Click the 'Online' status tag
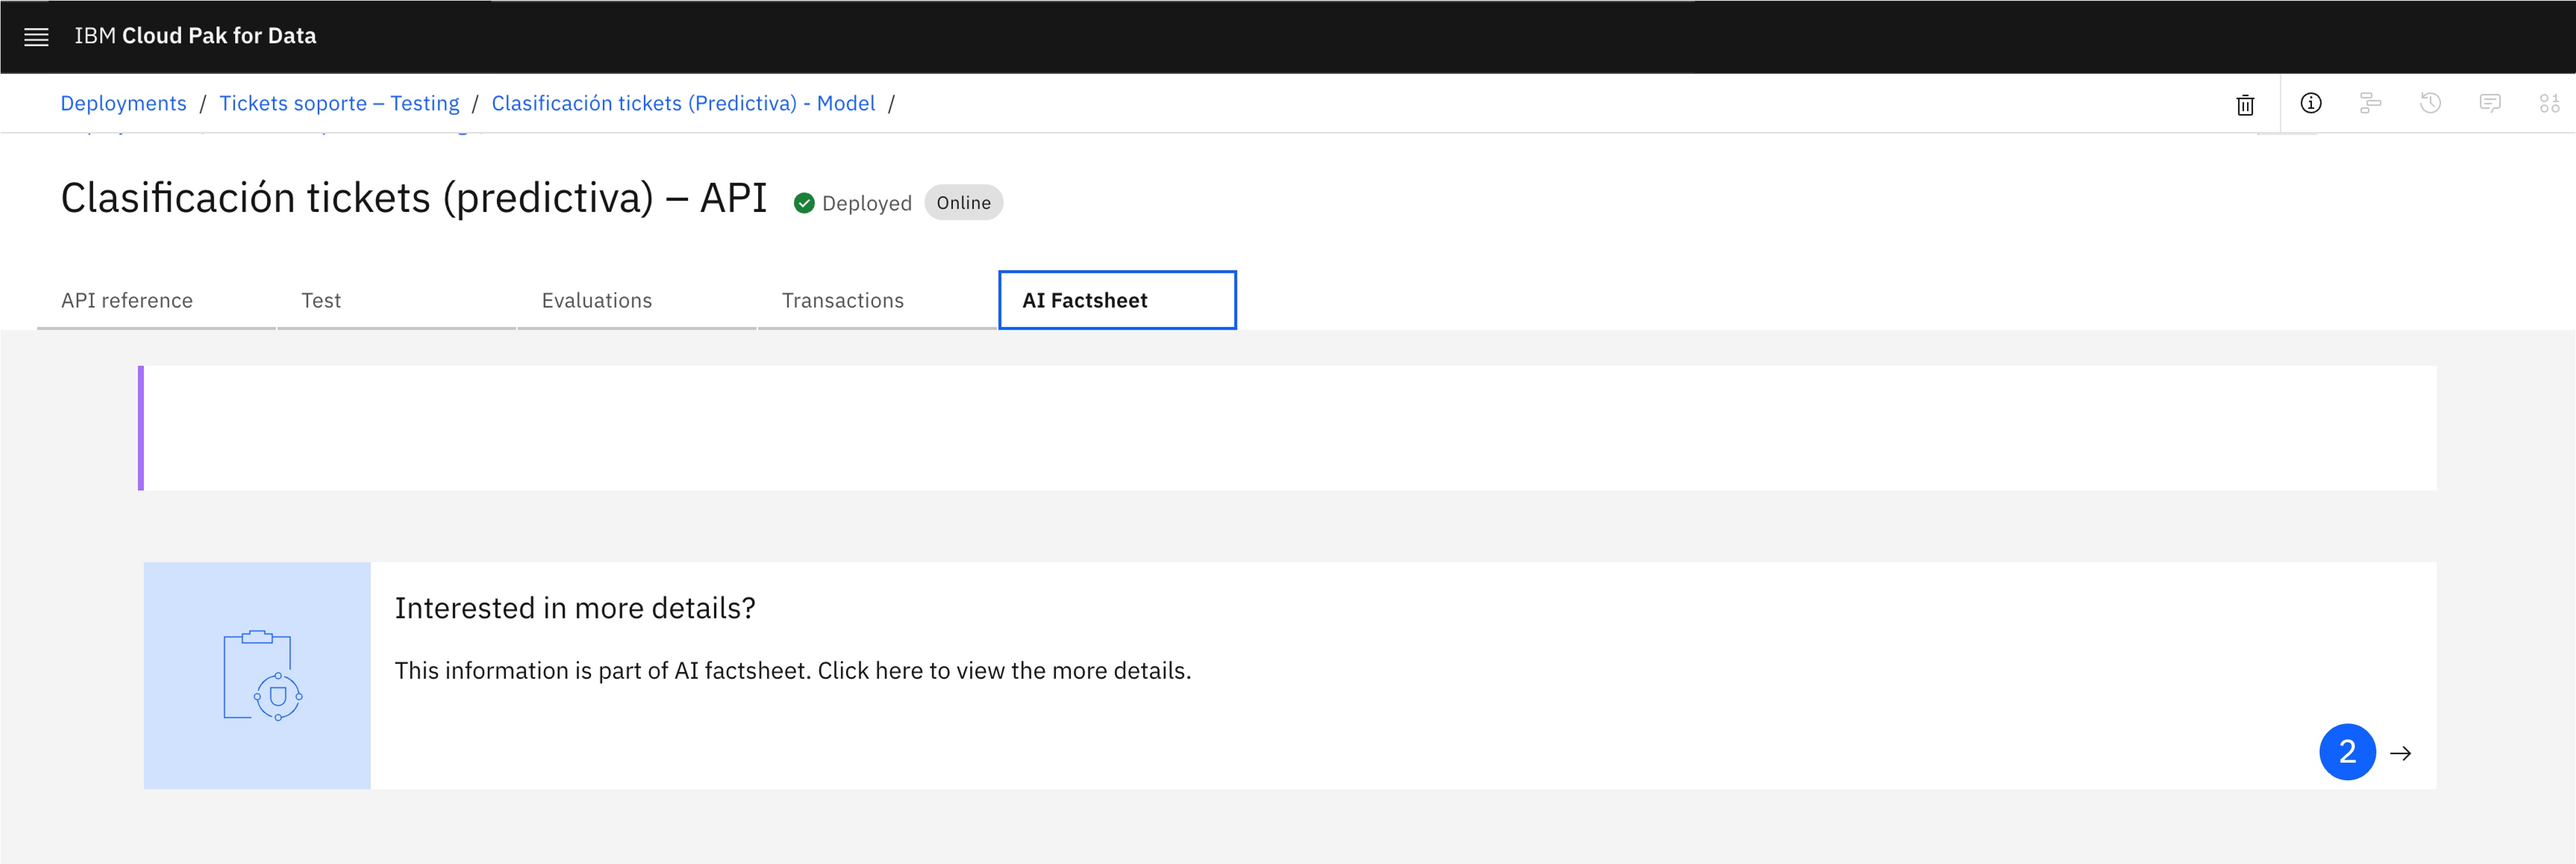Image resolution: width=2576 pixels, height=864 pixels. 963,202
